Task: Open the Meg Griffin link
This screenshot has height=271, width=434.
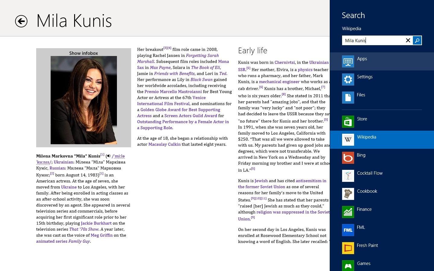Action: [102, 235]
